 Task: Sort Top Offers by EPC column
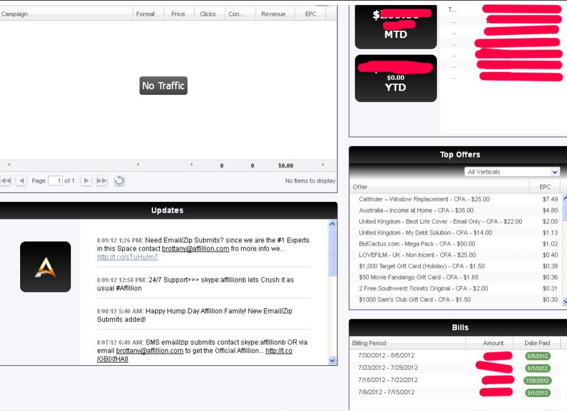click(x=545, y=187)
